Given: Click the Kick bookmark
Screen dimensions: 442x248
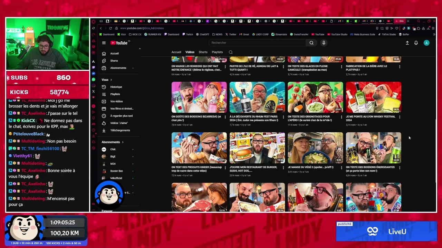Looking at the screenshot, I should pos(122,34).
